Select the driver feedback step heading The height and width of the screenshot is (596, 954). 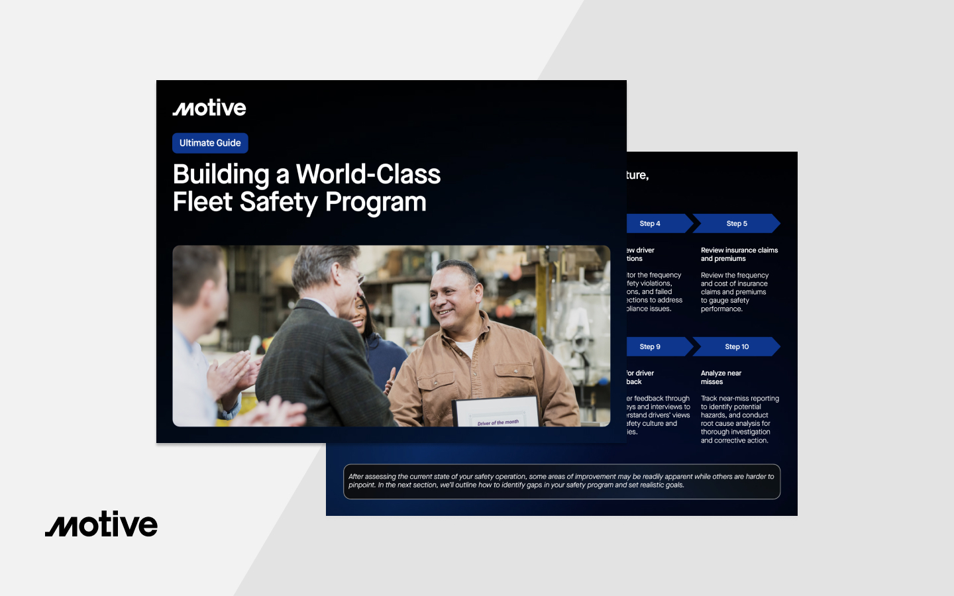646,377
